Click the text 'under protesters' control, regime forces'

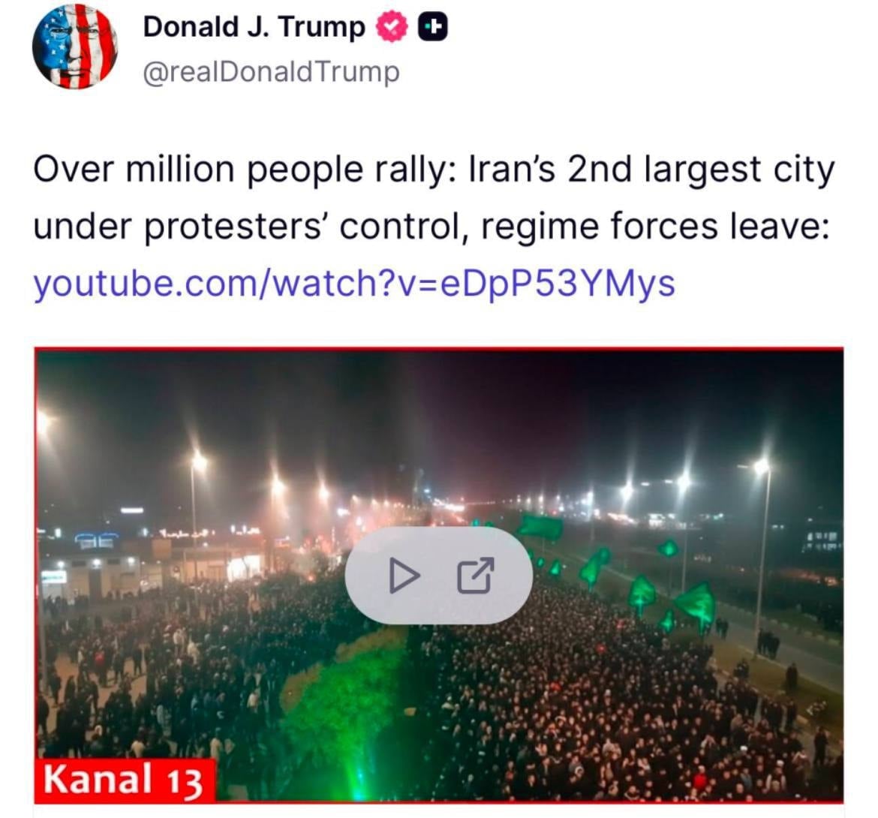pos(375,227)
